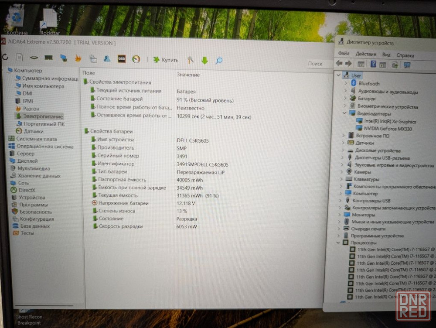
Task: Select the Степень износа row
Action: [x=140, y=211]
